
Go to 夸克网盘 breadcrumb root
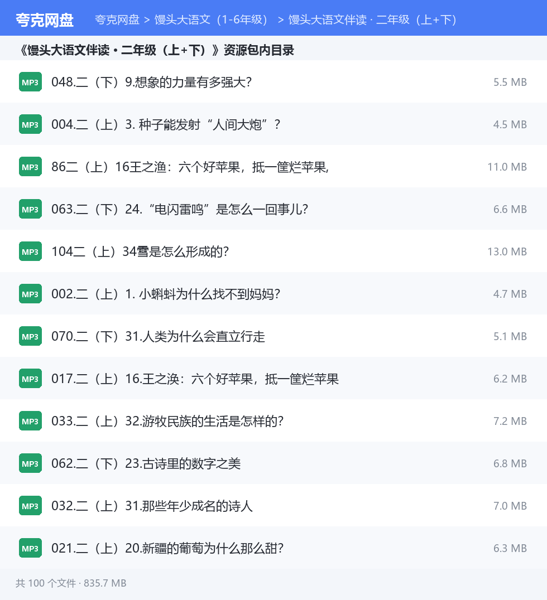pyautogui.click(x=117, y=20)
